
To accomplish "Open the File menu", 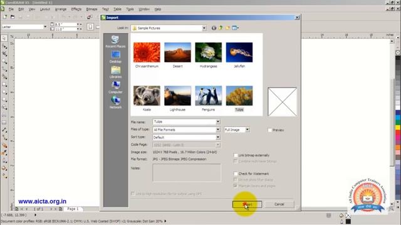I will 11,9.
